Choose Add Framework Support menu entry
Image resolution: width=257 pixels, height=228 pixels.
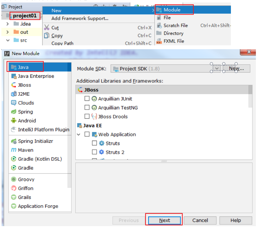[98, 18]
